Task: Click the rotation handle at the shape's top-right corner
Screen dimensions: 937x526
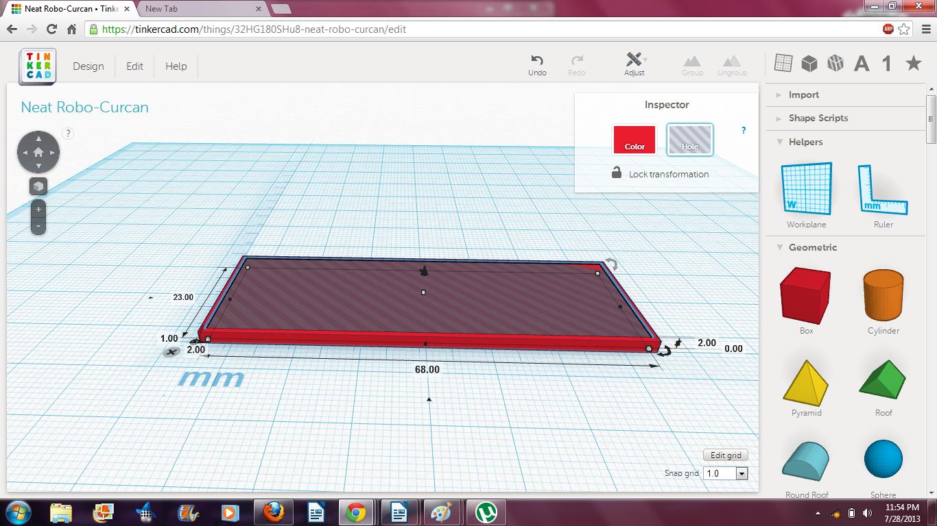Action: (610, 264)
